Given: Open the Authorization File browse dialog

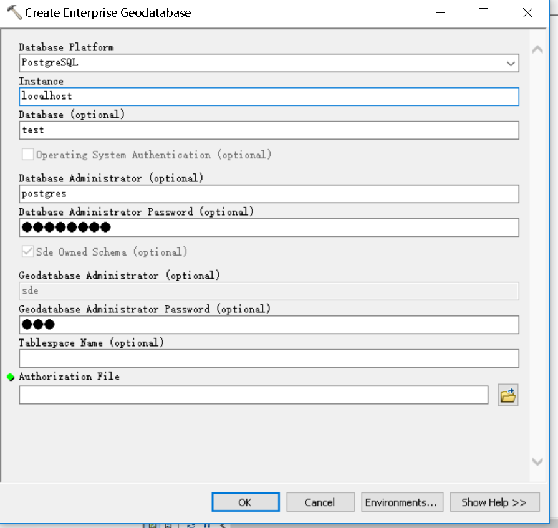Looking at the screenshot, I should click(x=507, y=395).
